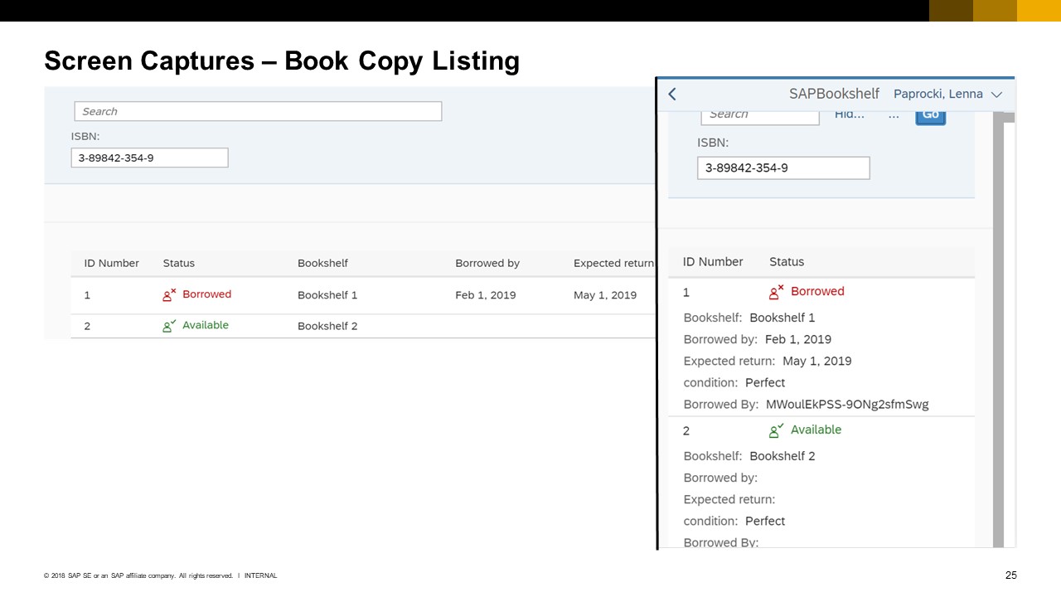
Task: Click Feb 1, 2019 in mobile list
Action: 798,339
